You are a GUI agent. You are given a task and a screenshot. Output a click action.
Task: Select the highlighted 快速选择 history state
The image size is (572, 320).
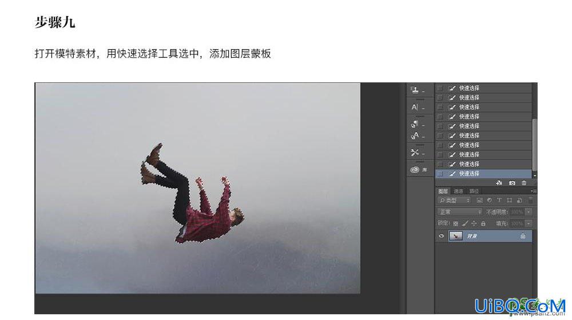point(484,174)
